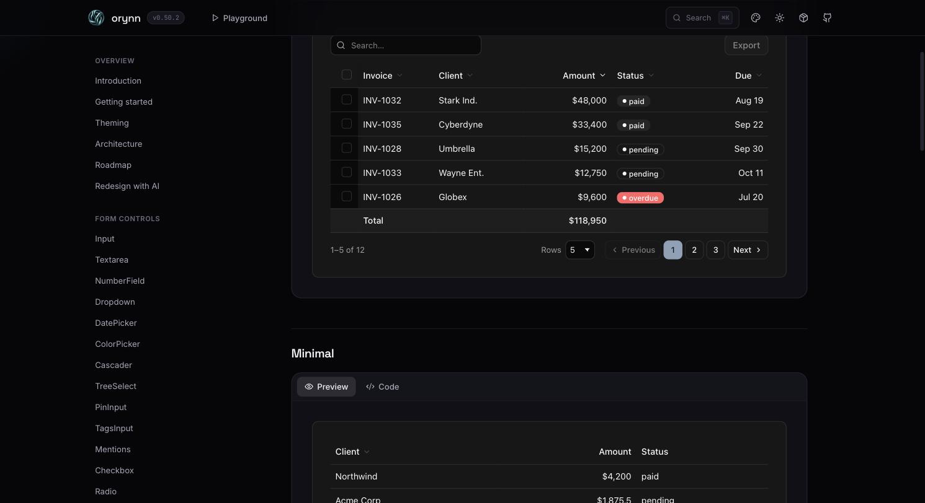Screen dimensions: 925x503
Task: Open the orynn logo home link
Action: tap(114, 18)
